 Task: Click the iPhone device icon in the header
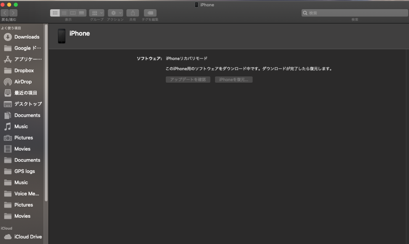(x=62, y=36)
